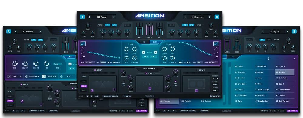Click A > B copy button in LFO bypass area
This screenshot has height=118, width=303.
pyautogui.click(x=146, y=57)
